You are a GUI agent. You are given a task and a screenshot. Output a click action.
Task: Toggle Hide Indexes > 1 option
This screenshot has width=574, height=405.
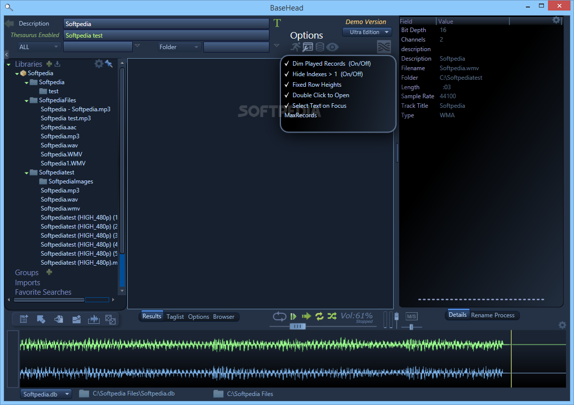pyautogui.click(x=324, y=74)
